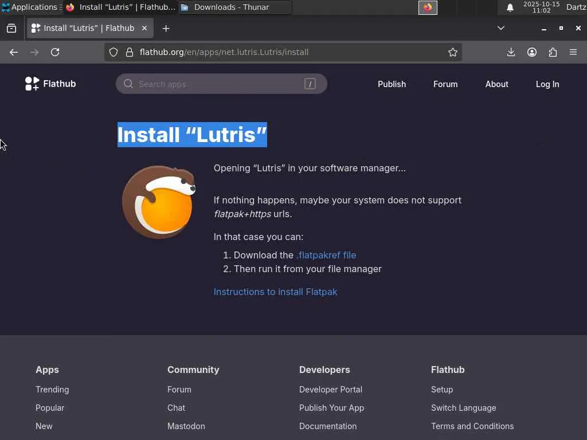Open New under Apps footer
Image resolution: width=587 pixels, height=440 pixels.
pyautogui.click(x=44, y=426)
